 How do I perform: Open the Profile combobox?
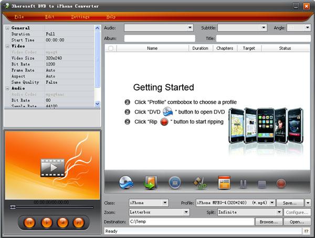click(x=272, y=203)
